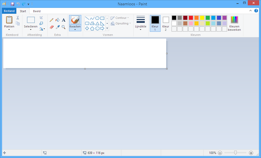The image size is (261, 158).
Task: Switch to the Beeld tab
Action: pyautogui.click(x=37, y=11)
